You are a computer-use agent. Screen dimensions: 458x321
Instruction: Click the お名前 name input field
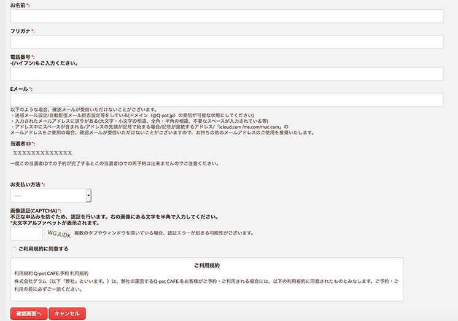227,16
